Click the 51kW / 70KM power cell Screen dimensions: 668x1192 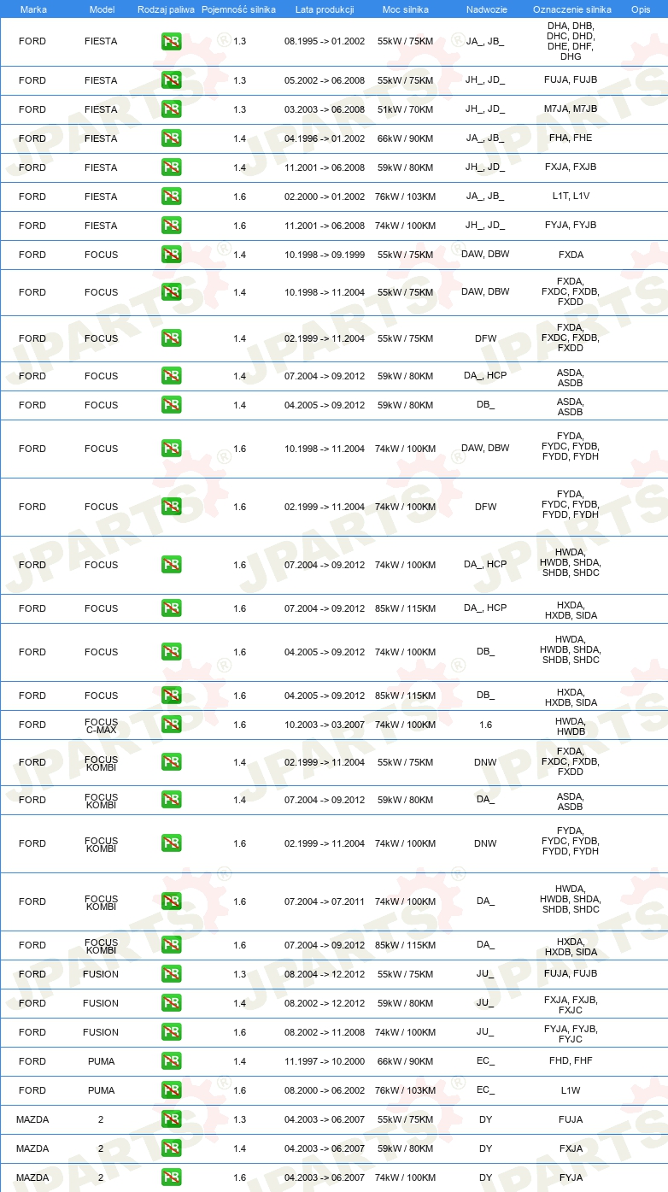tap(405, 109)
